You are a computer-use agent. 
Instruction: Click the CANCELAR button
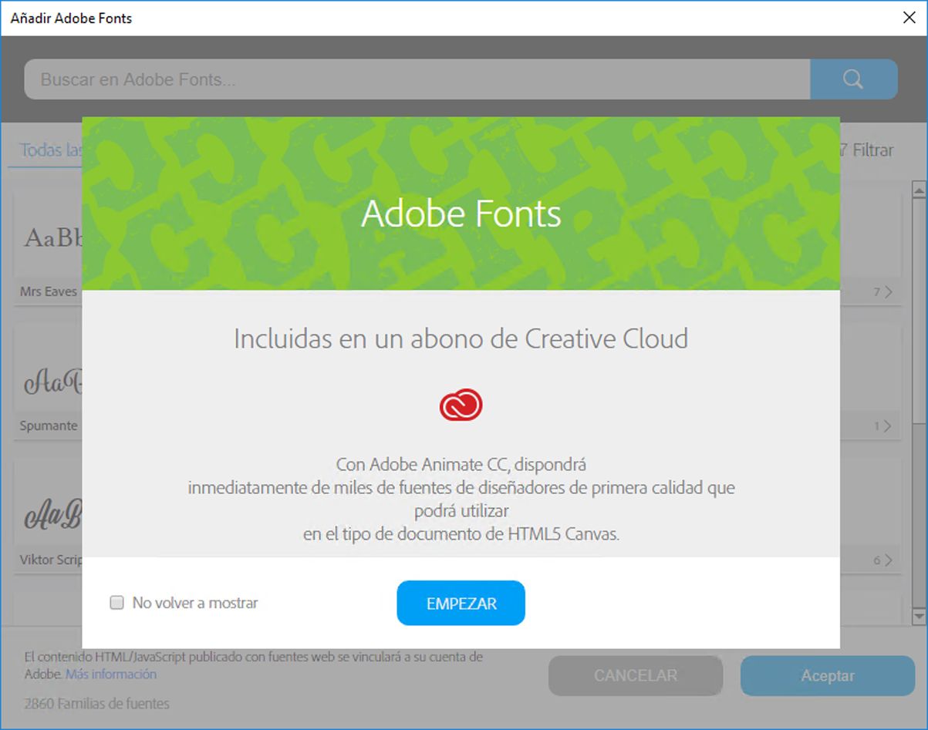click(x=635, y=675)
